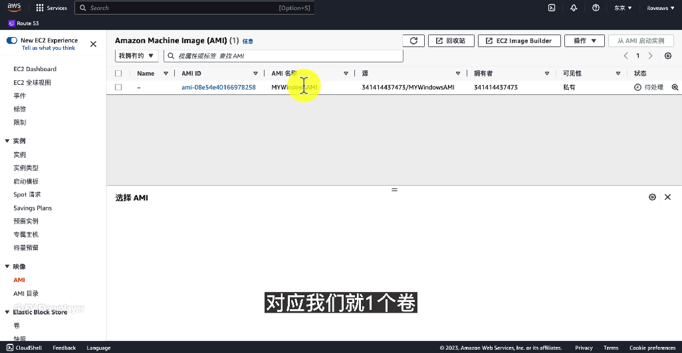
Task: Collapse the 实例 sidebar section
Action: coord(7,141)
